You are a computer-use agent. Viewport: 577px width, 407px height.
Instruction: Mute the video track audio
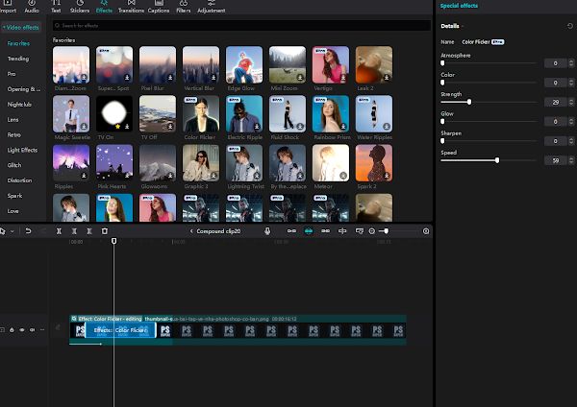point(33,330)
